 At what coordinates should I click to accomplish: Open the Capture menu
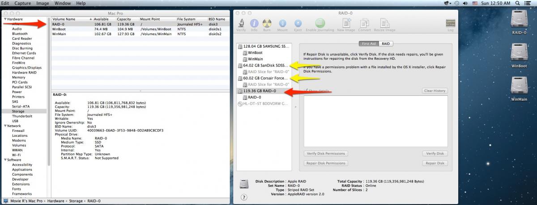pyautogui.click(x=23, y=3)
